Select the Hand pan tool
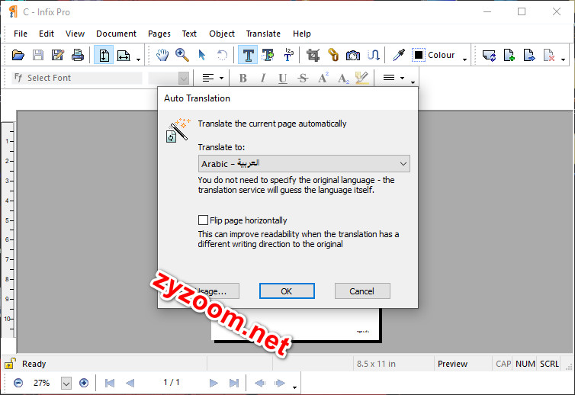 coord(162,56)
